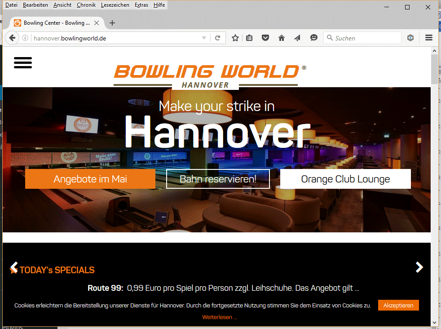Open the Bearbeiten menu
The image size is (441, 329).
pyautogui.click(x=35, y=5)
